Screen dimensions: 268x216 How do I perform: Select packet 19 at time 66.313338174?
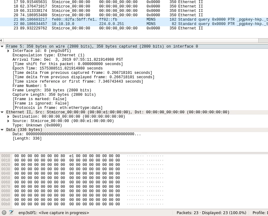coord(134,11)
